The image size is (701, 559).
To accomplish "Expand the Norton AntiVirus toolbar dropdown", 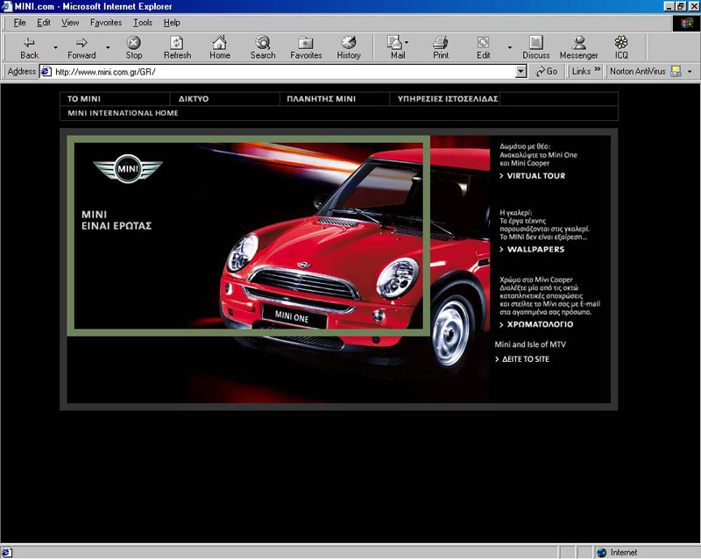I will click(x=690, y=72).
